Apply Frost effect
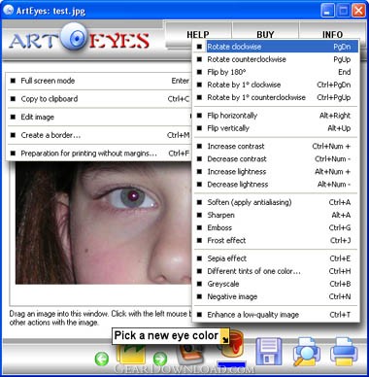 click(x=276, y=240)
